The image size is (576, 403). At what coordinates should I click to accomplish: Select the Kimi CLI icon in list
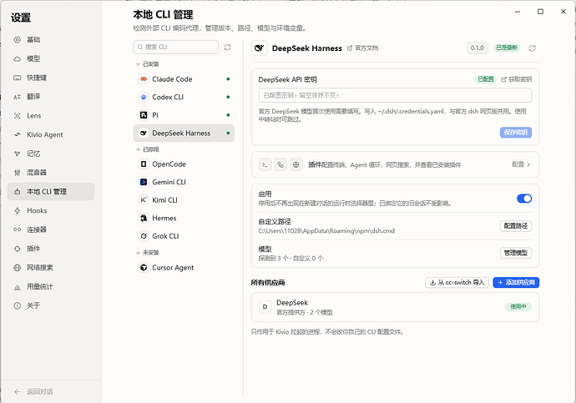click(144, 200)
